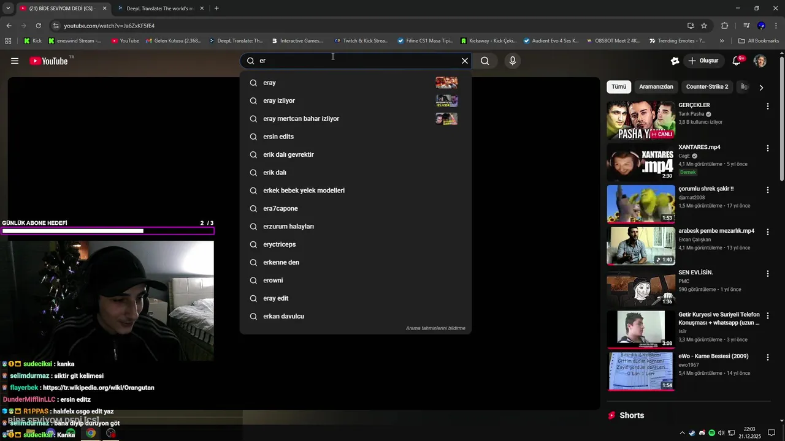Open the Wikipedia Orangutan link in chat
Screen dimensions: 785x441
98,388
